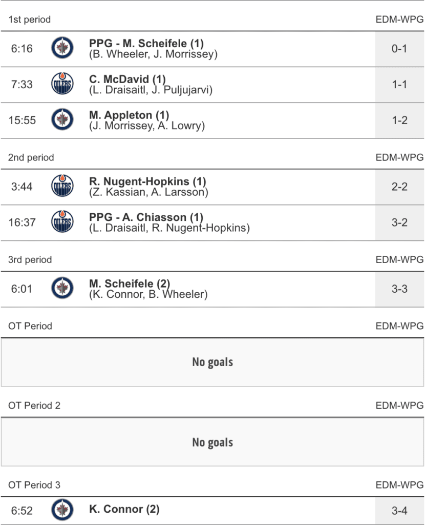Click Oilers logo beside C. McDavid goal
425x525 pixels.
(x=62, y=84)
